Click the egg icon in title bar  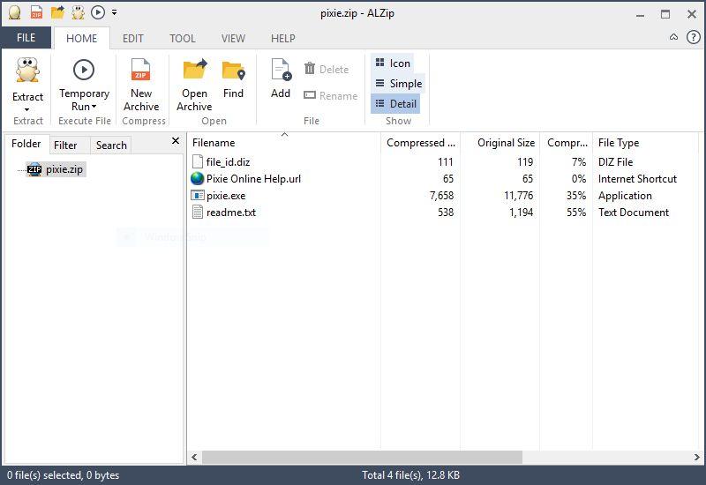(x=15, y=12)
